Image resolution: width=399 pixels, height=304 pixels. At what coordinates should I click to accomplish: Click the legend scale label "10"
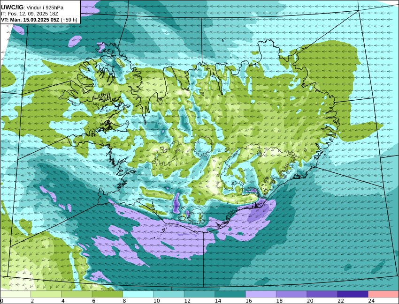coord(156,301)
